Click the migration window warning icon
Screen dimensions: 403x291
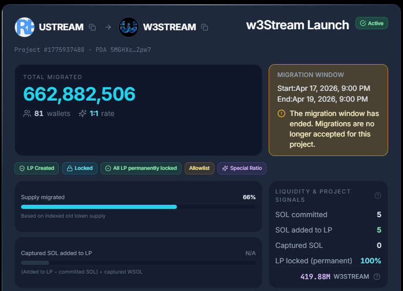(x=281, y=113)
